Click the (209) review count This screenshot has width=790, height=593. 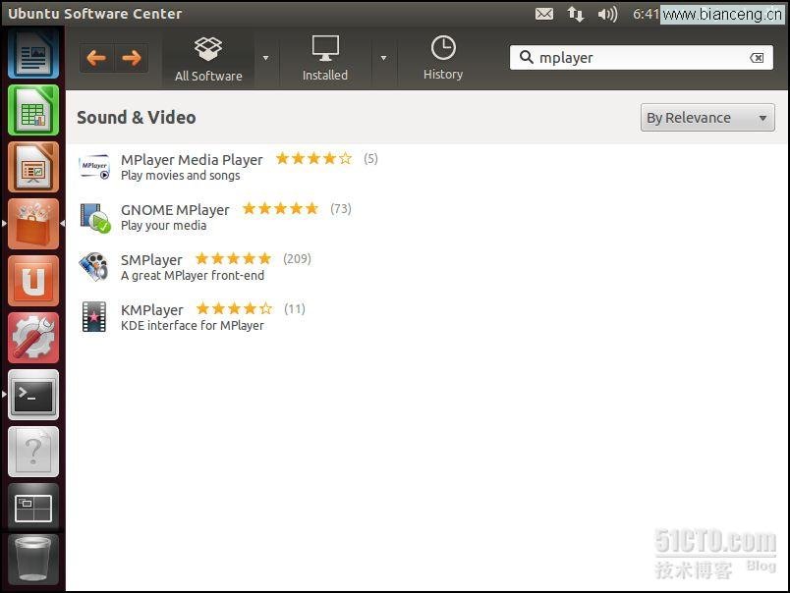pyautogui.click(x=297, y=259)
